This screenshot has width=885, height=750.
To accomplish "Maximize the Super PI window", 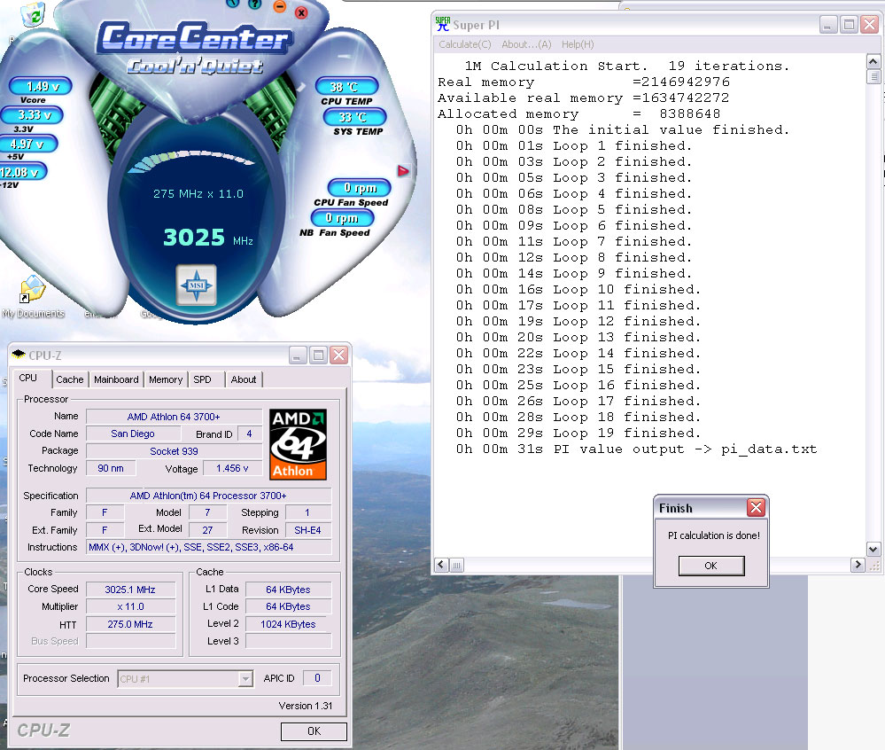I will [x=849, y=24].
